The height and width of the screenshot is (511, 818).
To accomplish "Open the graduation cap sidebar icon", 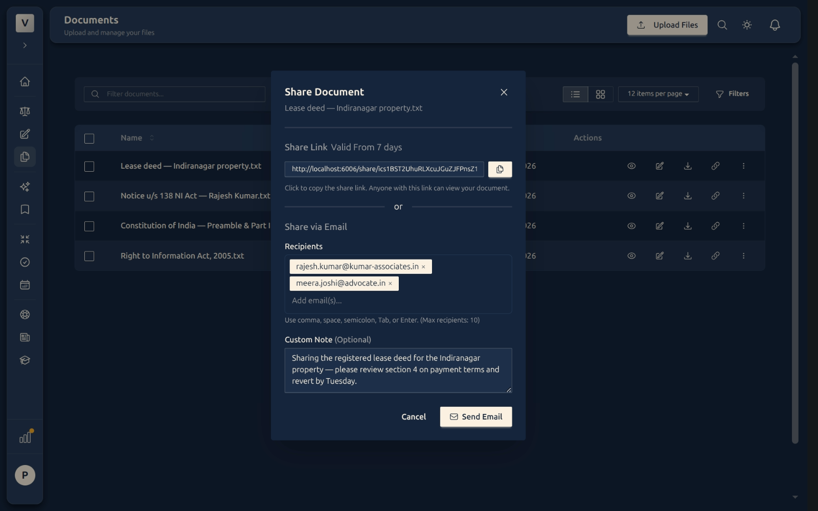I will pyautogui.click(x=25, y=360).
